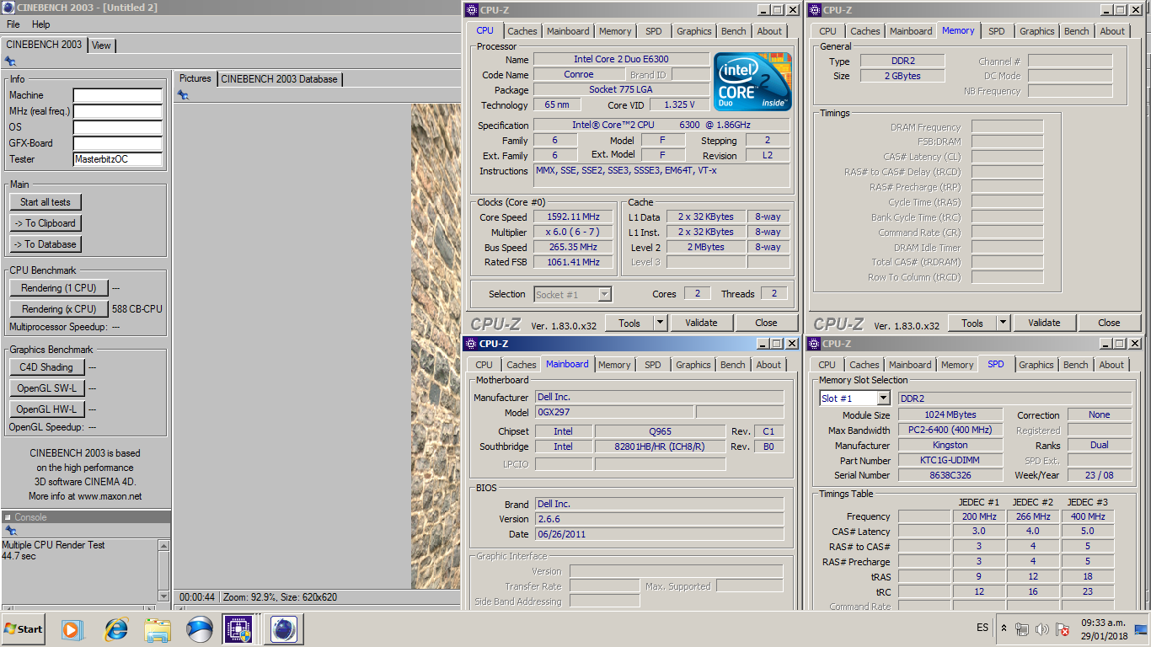Switch to CPU-Z taskbar icon

238,628
